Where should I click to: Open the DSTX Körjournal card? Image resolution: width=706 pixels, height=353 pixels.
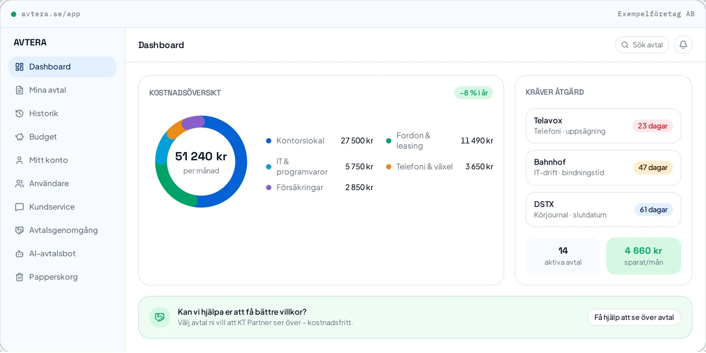pos(603,210)
